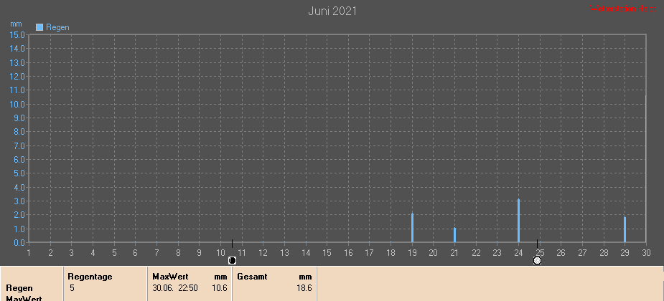Click the 10.6 maximum value cell
The height and width of the screenshot is (301, 664).
(x=220, y=288)
